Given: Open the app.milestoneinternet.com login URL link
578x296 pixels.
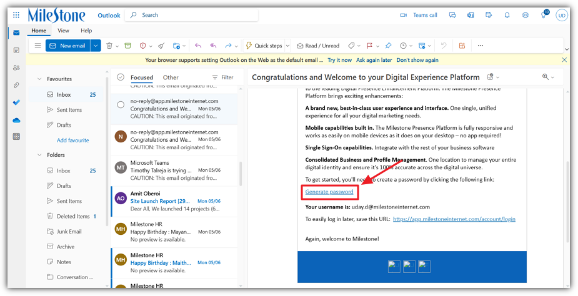Looking at the screenshot, I should (454, 219).
